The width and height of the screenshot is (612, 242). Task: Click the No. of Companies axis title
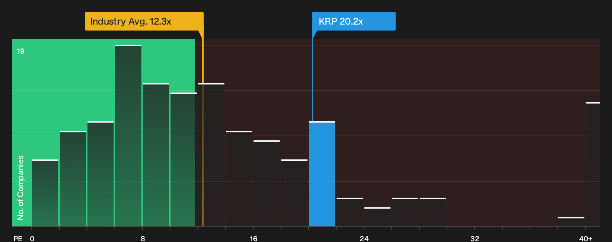21,187
